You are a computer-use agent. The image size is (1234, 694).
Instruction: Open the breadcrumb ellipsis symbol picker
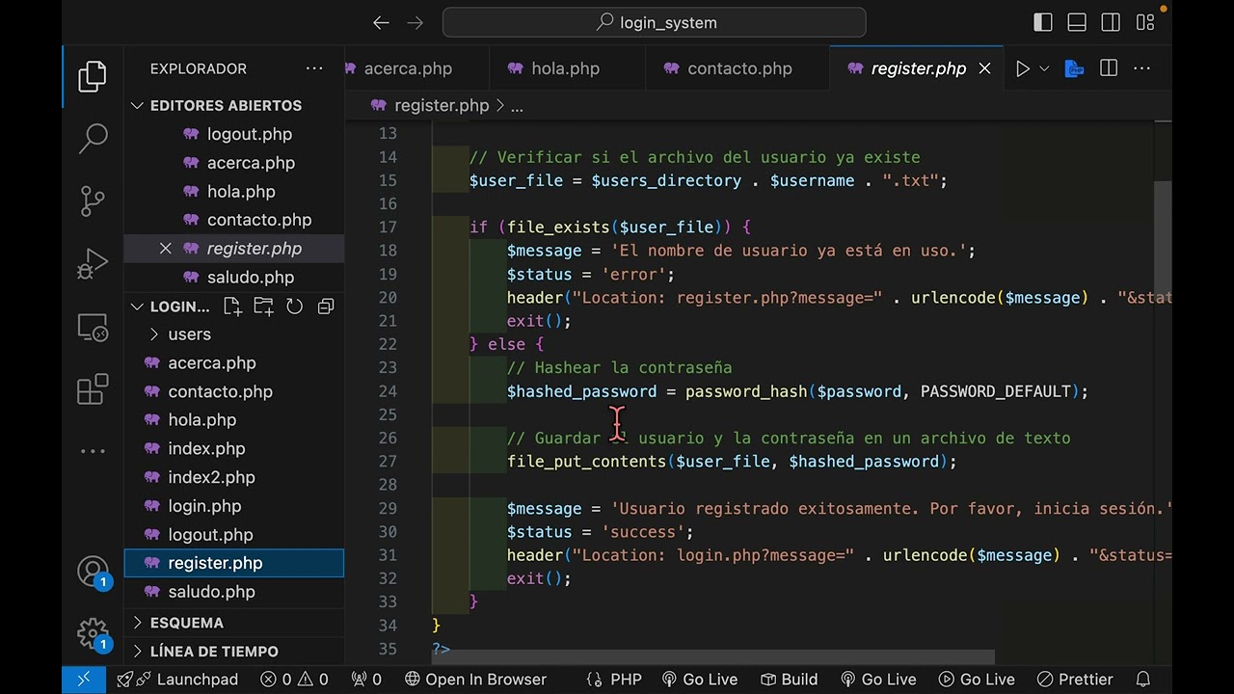click(517, 106)
